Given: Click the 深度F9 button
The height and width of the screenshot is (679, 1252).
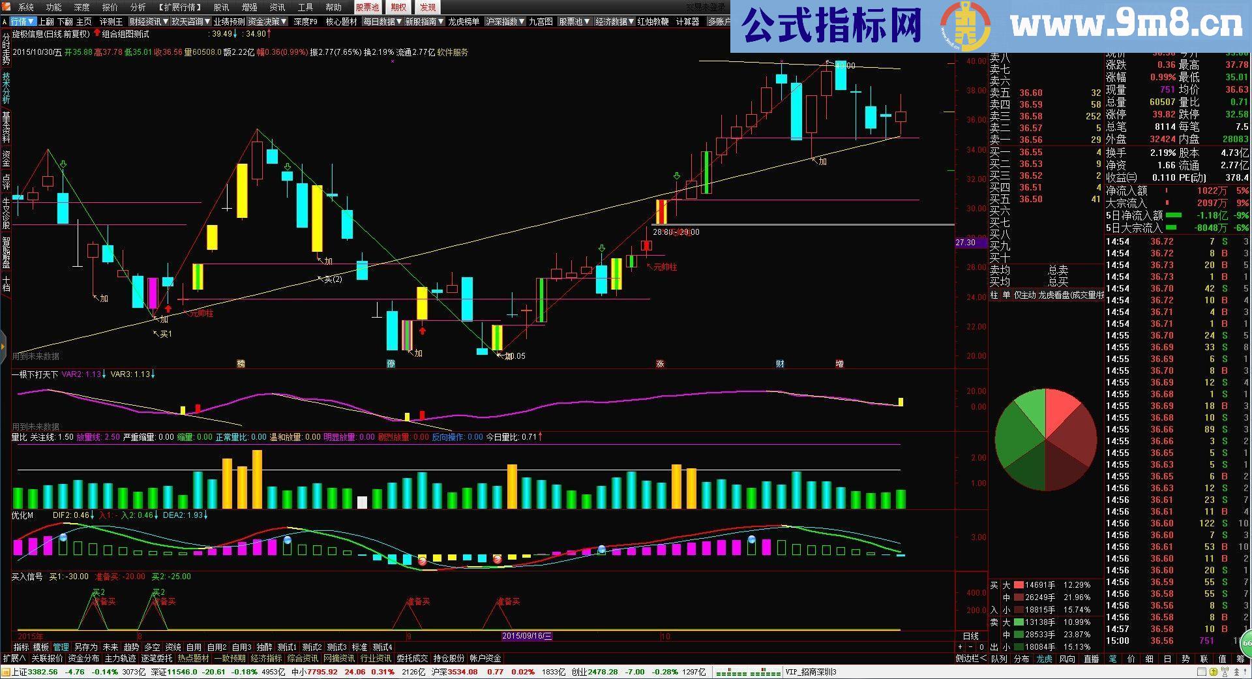Looking at the screenshot, I should tap(306, 21).
